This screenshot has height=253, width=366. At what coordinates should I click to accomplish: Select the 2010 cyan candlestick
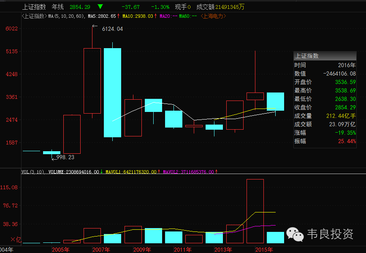click(x=153, y=105)
